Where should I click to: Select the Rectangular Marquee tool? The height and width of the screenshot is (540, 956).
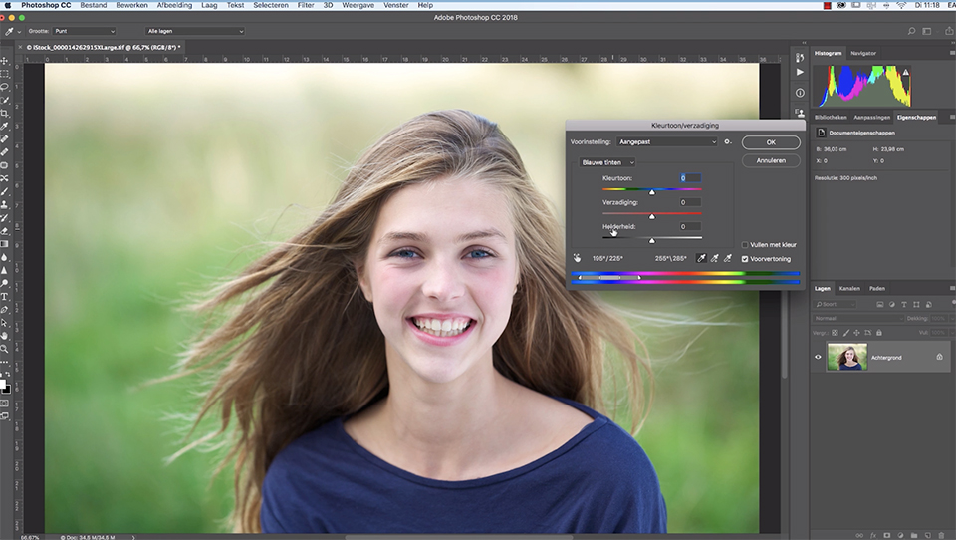click(5, 74)
